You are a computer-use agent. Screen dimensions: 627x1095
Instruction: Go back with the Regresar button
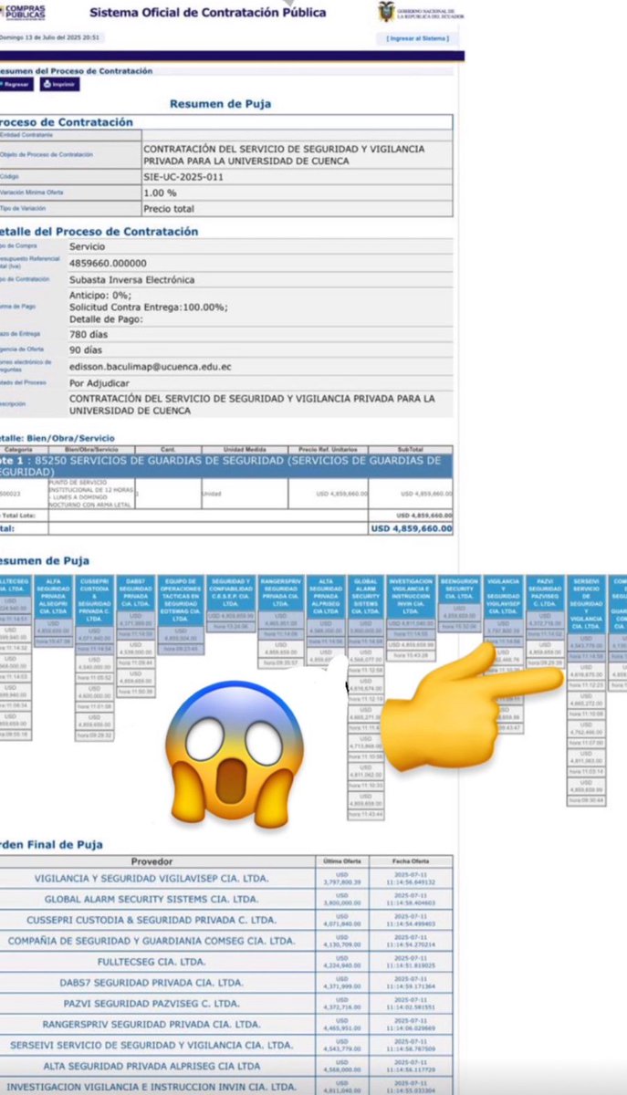(16, 84)
